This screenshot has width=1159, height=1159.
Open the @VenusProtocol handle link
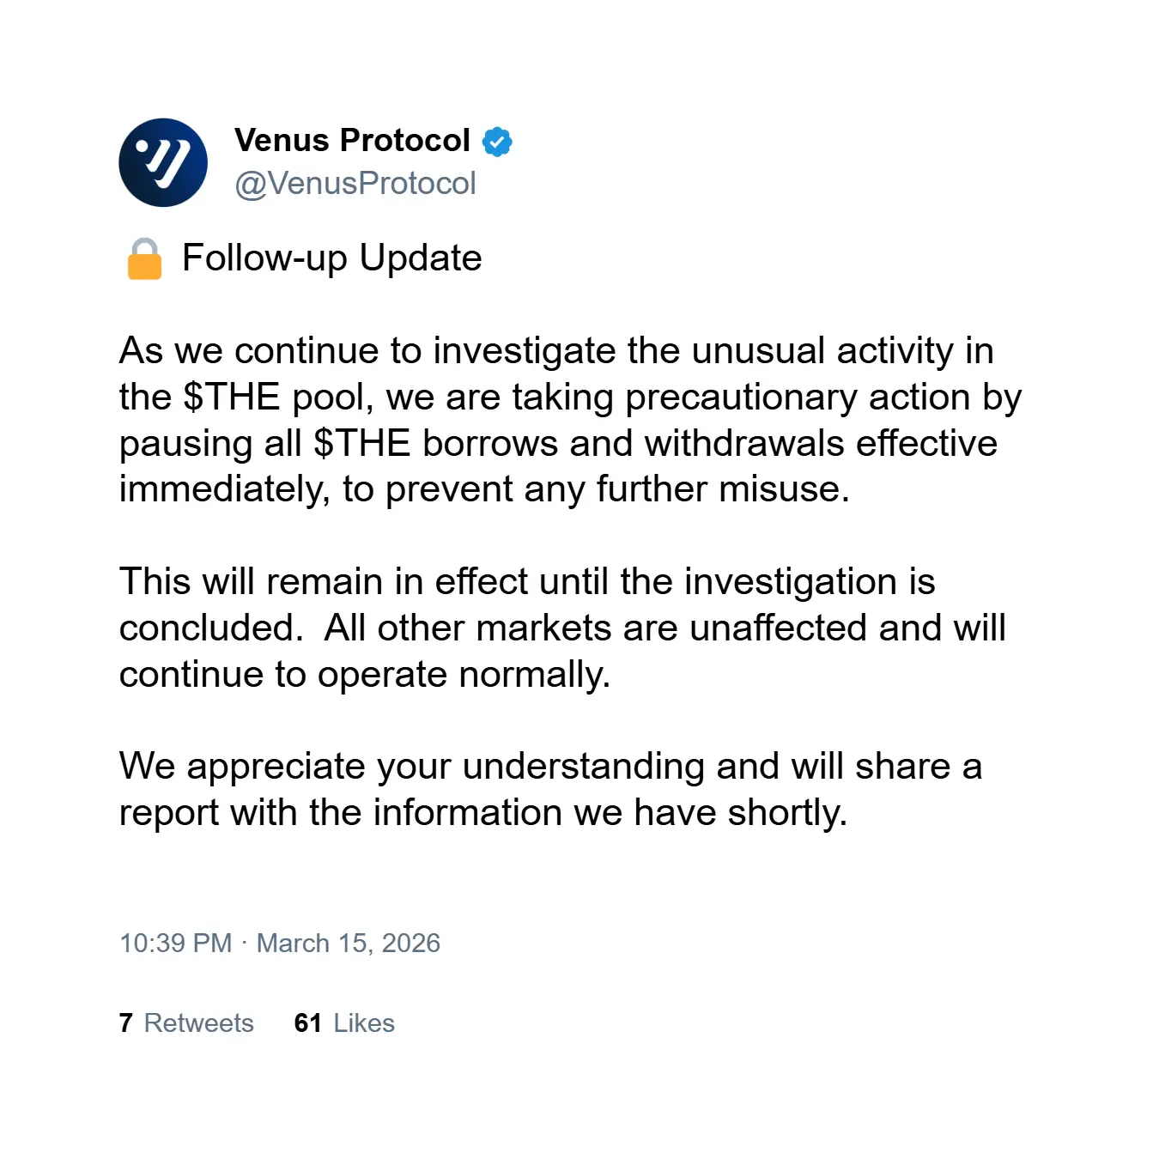point(355,184)
